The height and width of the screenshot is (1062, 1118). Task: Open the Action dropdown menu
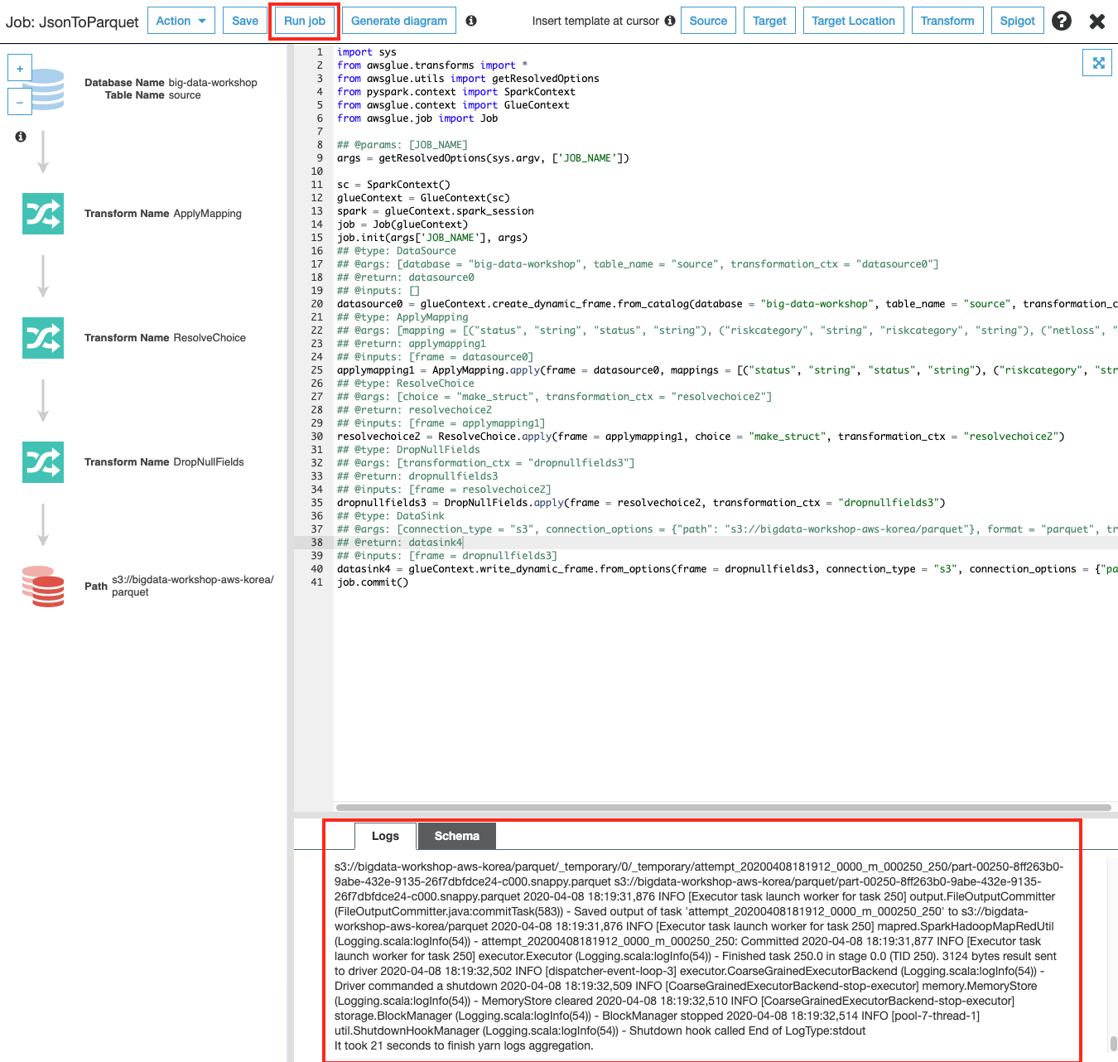181,21
